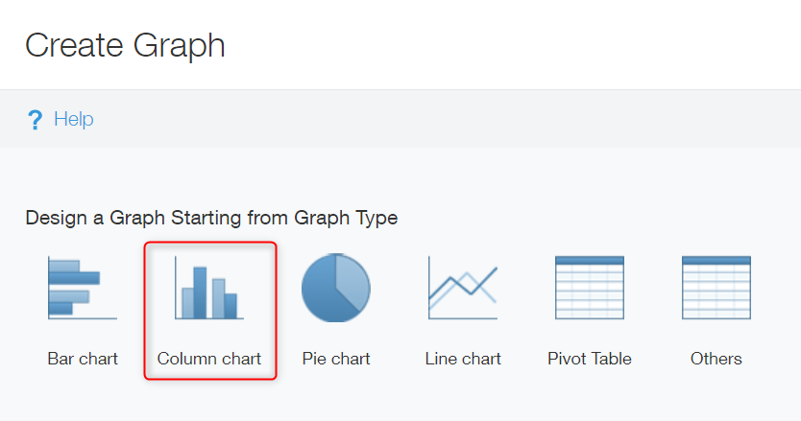Click the "Design a Graph Starting from Graph Type" heading
This screenshot has width=801, height=421.
(x=211, y=218)
